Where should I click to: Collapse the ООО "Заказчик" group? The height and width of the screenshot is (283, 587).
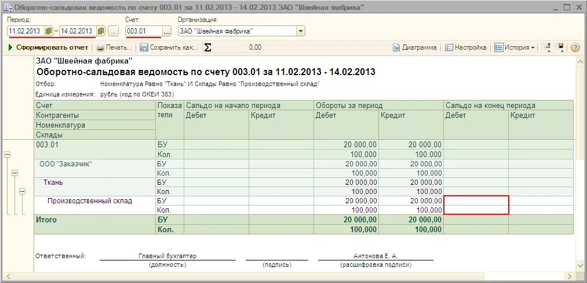[x=14, y=173]
